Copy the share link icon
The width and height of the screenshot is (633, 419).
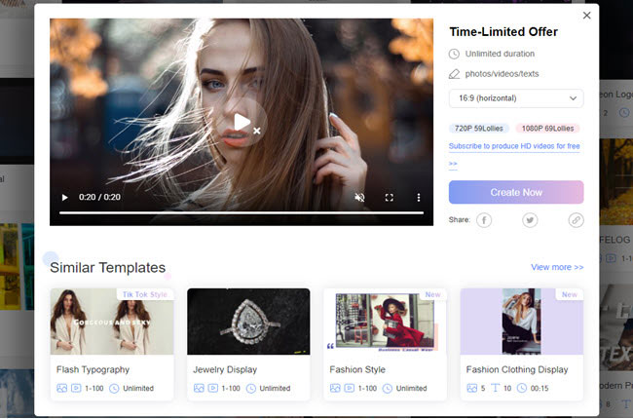576,220
